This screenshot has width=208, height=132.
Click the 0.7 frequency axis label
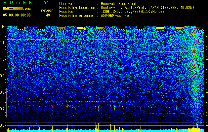3,109
